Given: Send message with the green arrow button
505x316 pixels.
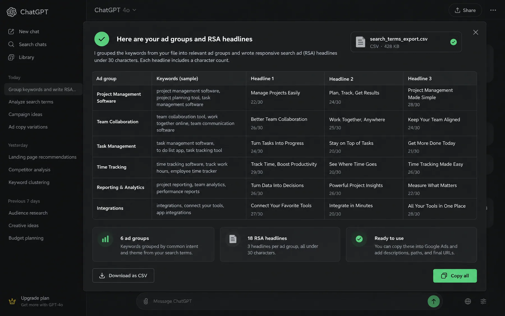Looking at the screenshot, I should pos(433,301).
